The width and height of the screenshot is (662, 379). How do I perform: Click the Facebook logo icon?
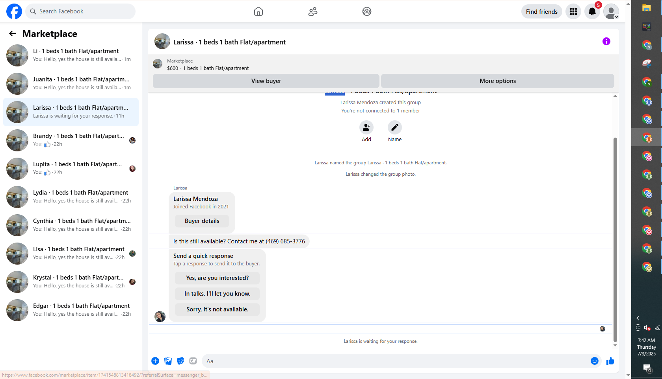pyautogui.click(x=14, y=11)
